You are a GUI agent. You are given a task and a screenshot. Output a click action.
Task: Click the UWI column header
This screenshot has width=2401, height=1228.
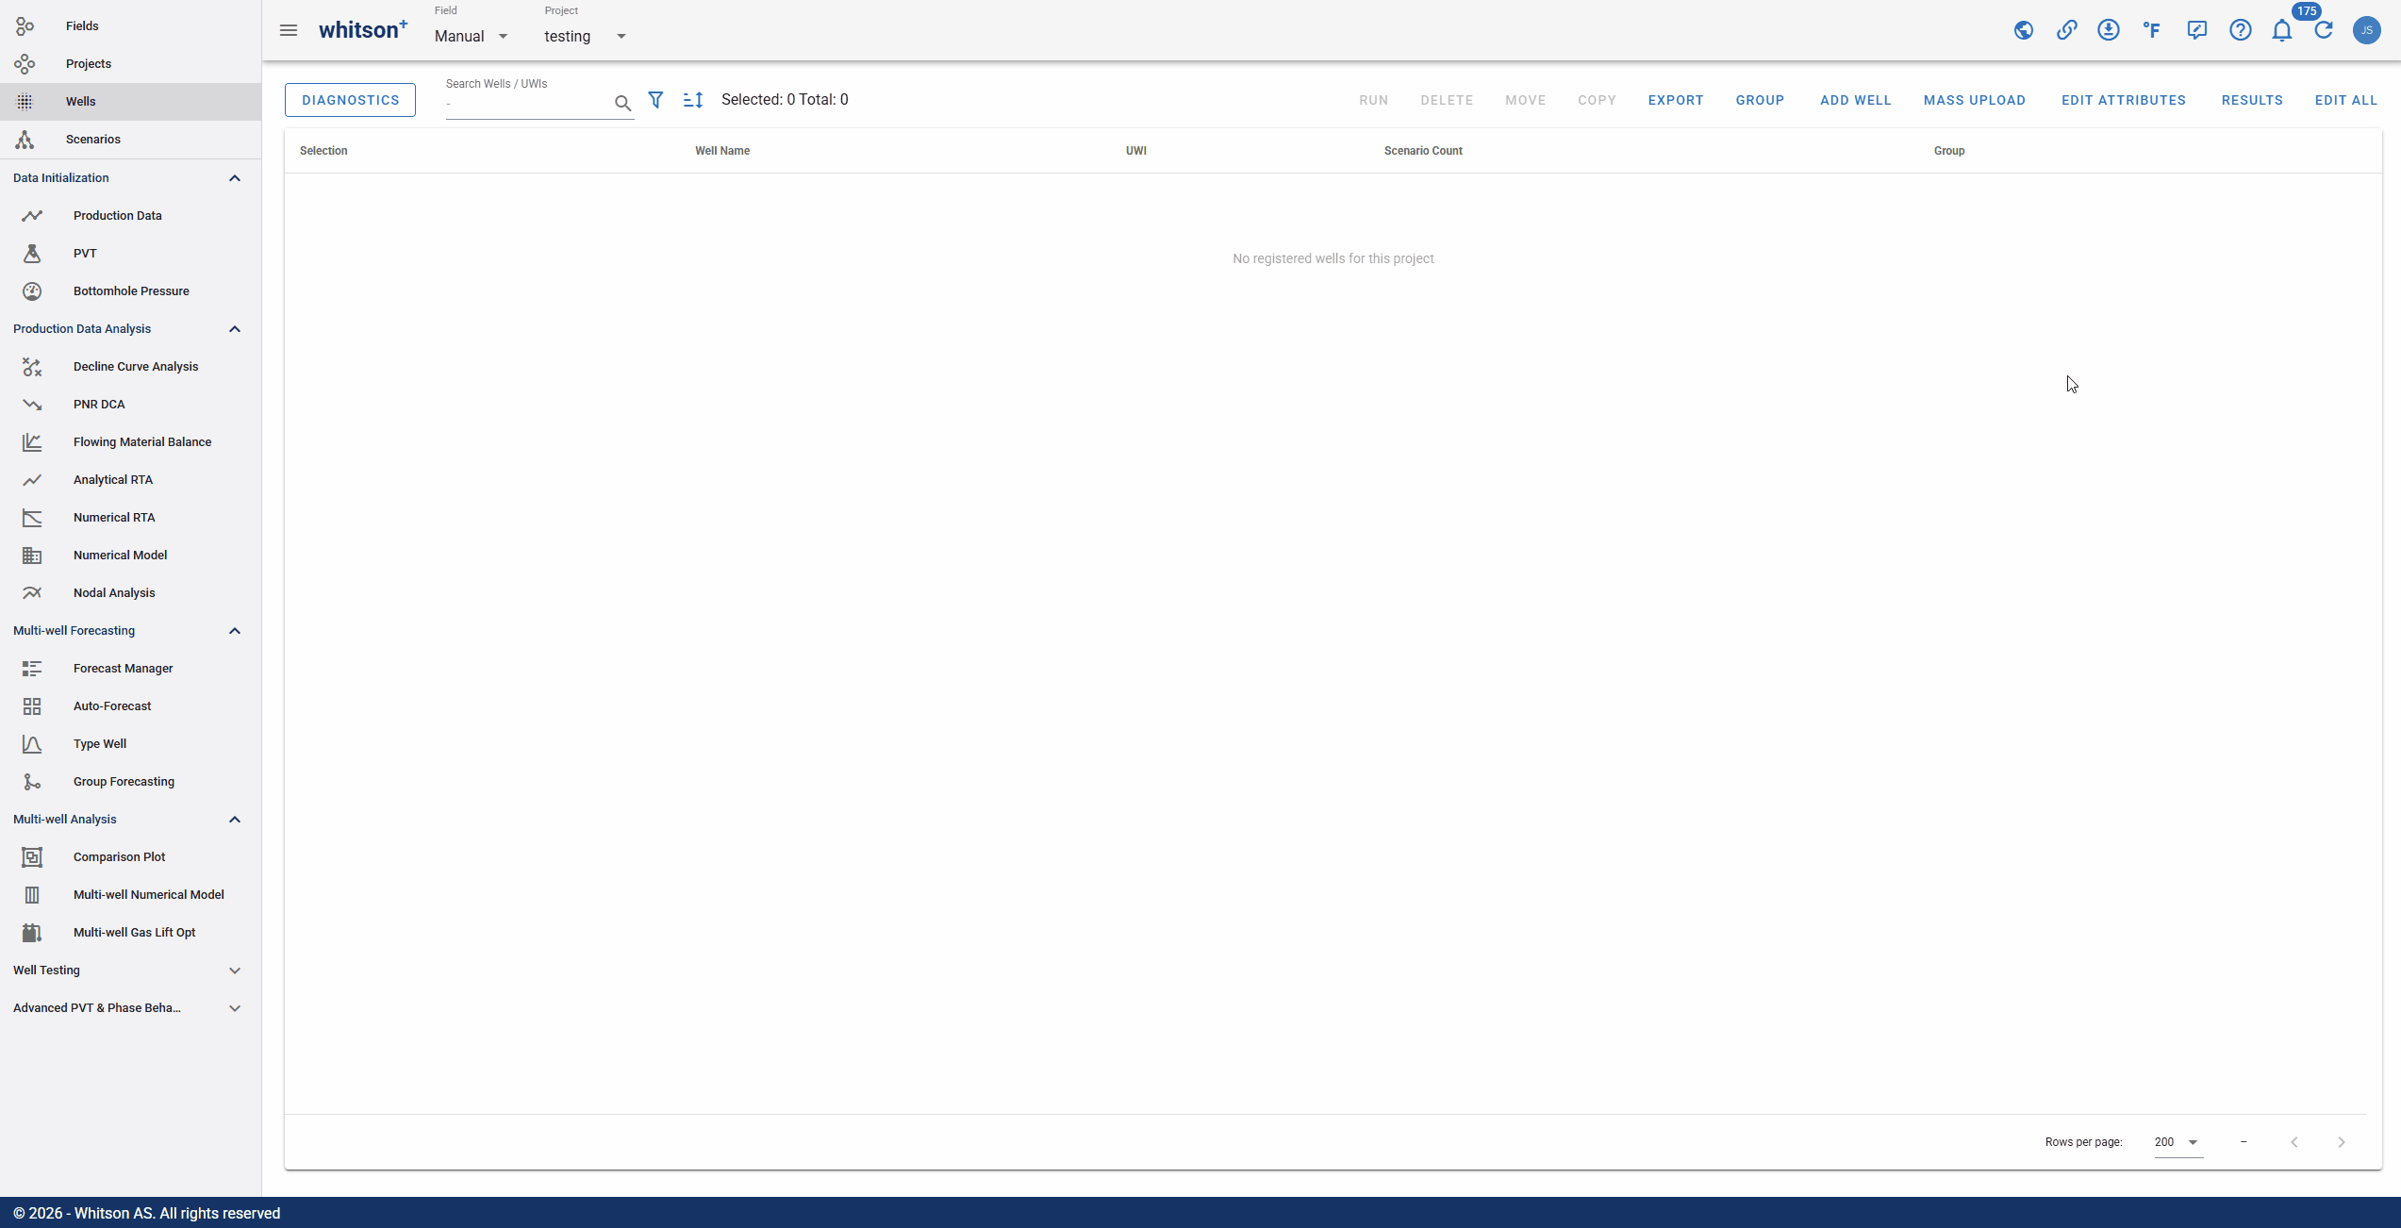[x=1135, y=151]
